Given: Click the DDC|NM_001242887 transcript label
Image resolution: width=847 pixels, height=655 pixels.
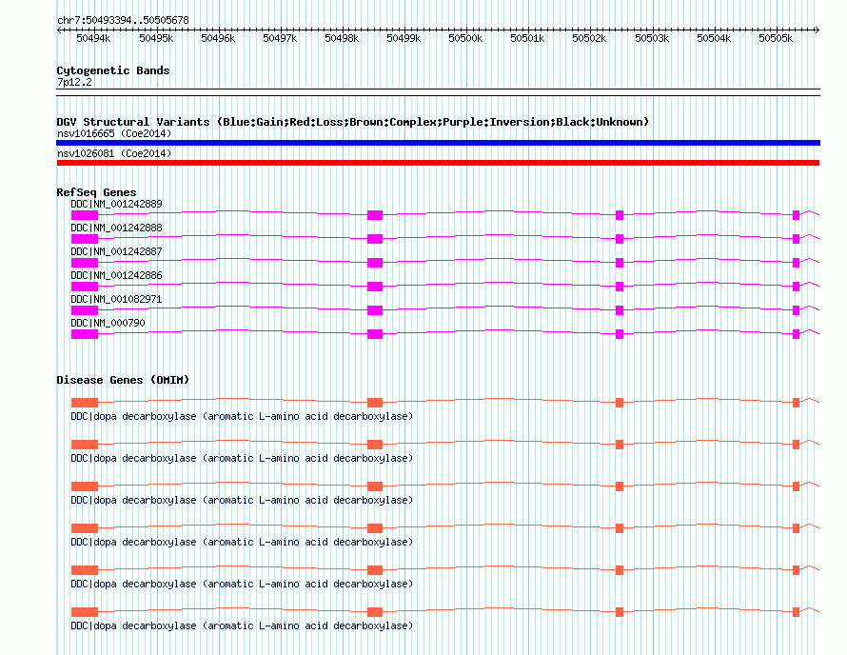Looking at the screenshot, I should [116, 252].
